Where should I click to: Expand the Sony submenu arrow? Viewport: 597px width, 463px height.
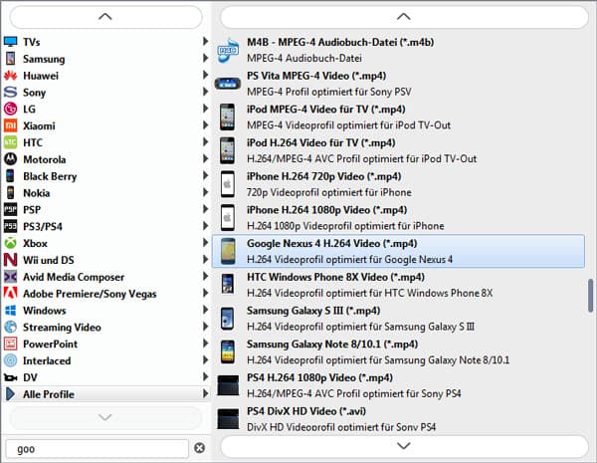205,92
